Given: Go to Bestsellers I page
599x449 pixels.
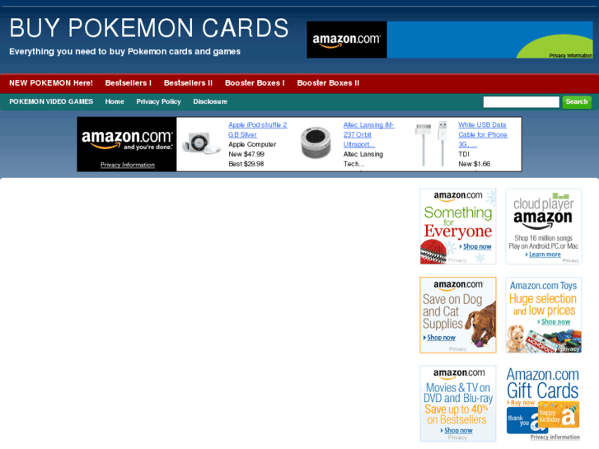Looking at the screenshot, I should coord(129,83).
